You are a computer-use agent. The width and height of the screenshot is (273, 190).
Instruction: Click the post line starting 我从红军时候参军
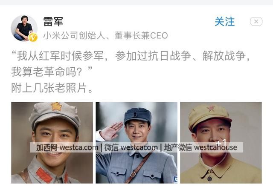[131, 56]
